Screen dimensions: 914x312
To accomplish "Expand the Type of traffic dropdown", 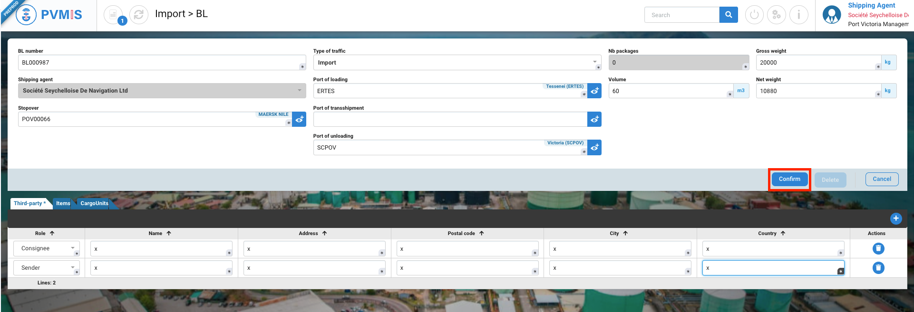I will click(x=594, y=62).
